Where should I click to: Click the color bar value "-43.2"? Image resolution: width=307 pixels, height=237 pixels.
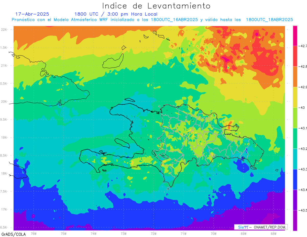click(x=303, y=149)
